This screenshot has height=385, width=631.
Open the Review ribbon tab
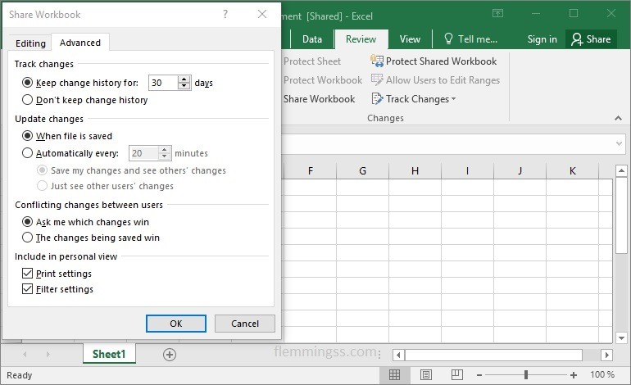361,39
